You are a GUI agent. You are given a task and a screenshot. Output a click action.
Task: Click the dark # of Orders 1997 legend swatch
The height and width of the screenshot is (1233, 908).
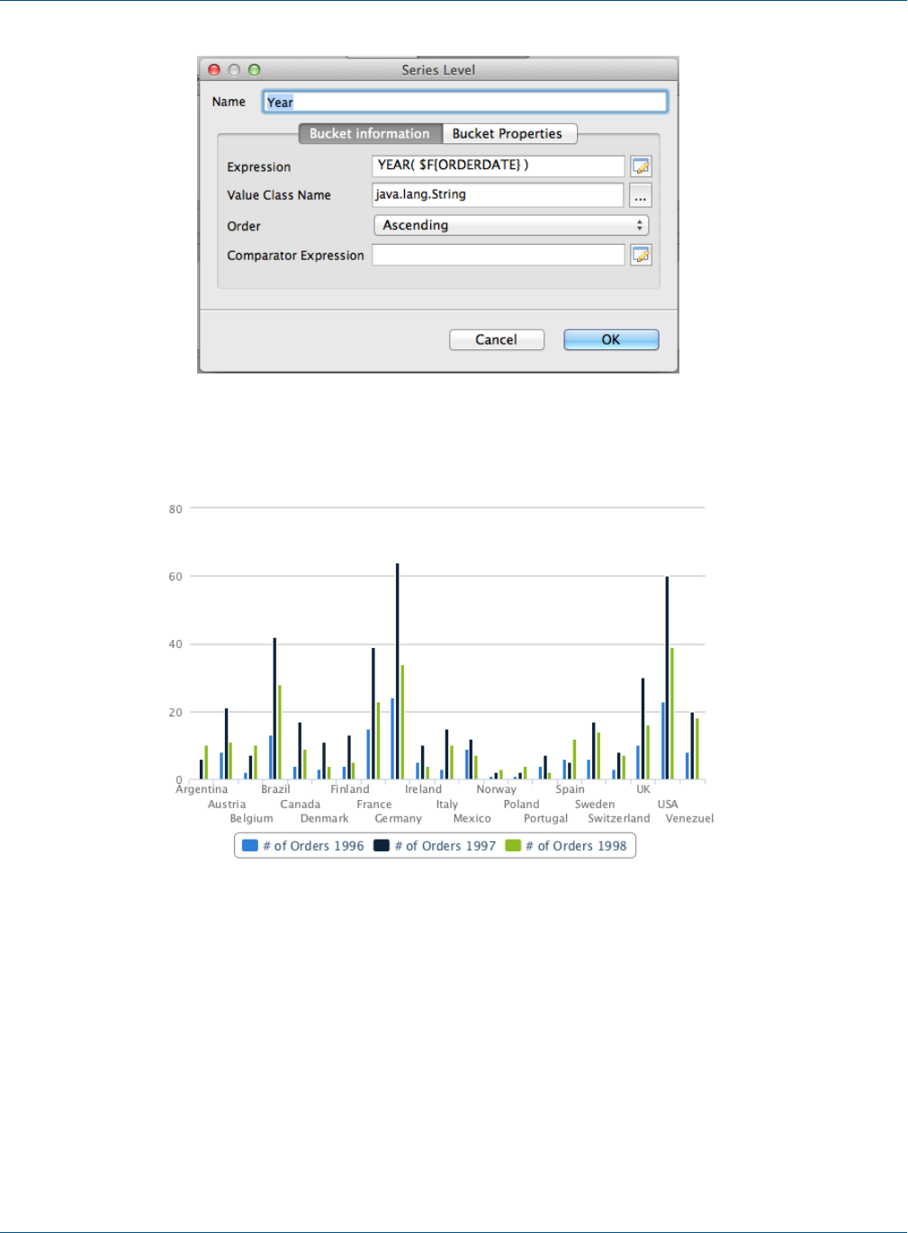tap(382, 845)
